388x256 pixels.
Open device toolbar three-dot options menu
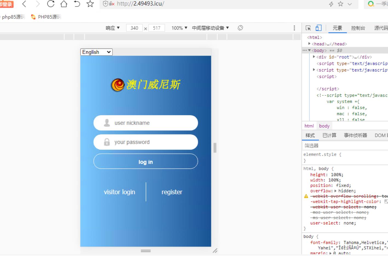(294, 28)
